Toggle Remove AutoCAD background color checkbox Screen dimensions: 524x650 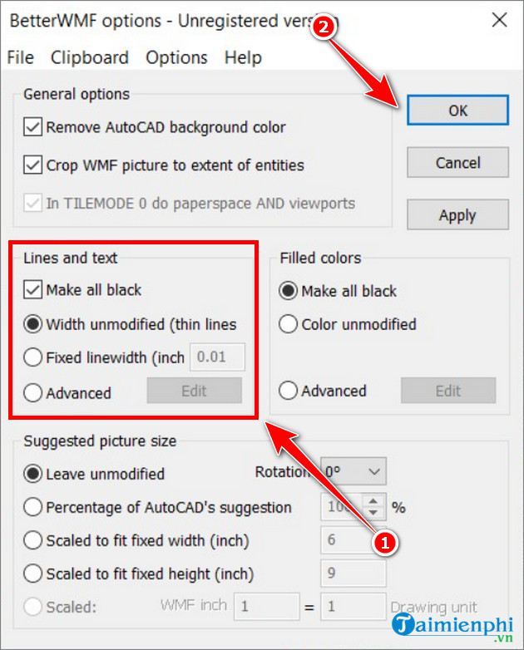click(x=33, y=127)
